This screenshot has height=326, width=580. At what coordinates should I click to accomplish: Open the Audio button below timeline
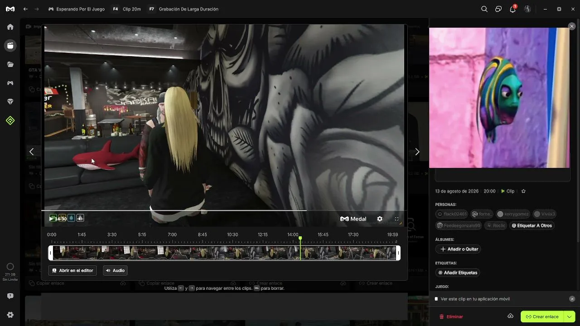tap(115, 270)
